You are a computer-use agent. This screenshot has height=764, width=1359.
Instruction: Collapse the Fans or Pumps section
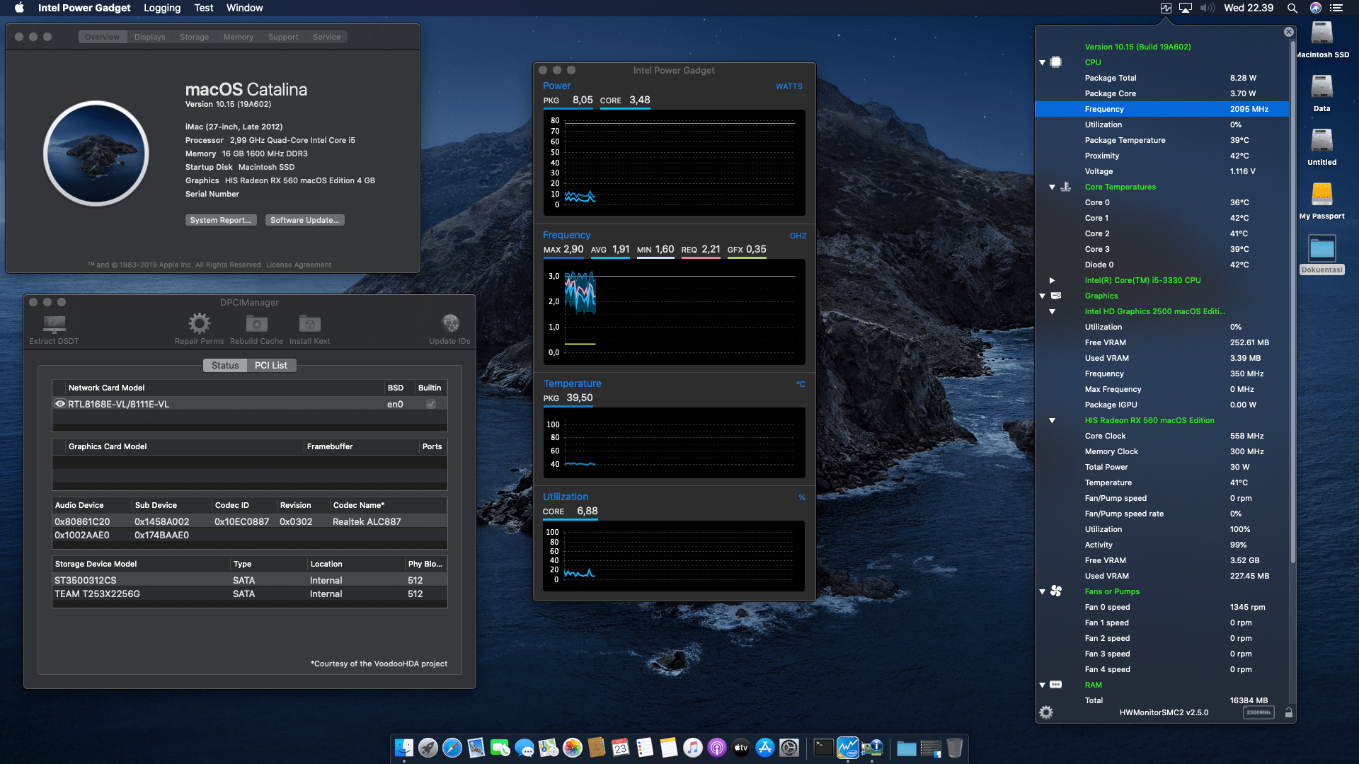[x=1042, y=591]
